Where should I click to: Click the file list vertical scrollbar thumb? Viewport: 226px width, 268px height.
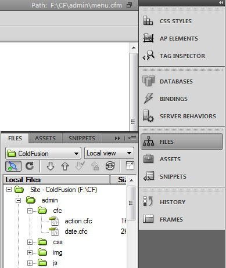[131, 203]
